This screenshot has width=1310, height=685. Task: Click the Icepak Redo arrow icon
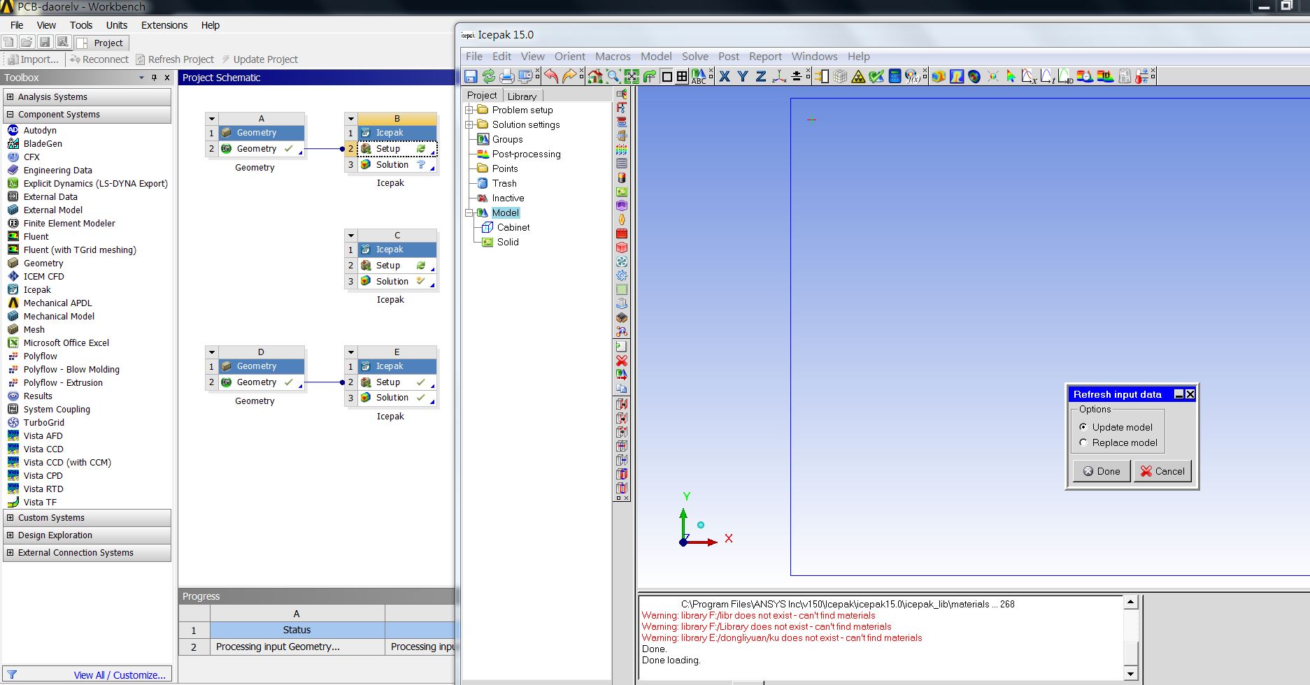[570, 76]
